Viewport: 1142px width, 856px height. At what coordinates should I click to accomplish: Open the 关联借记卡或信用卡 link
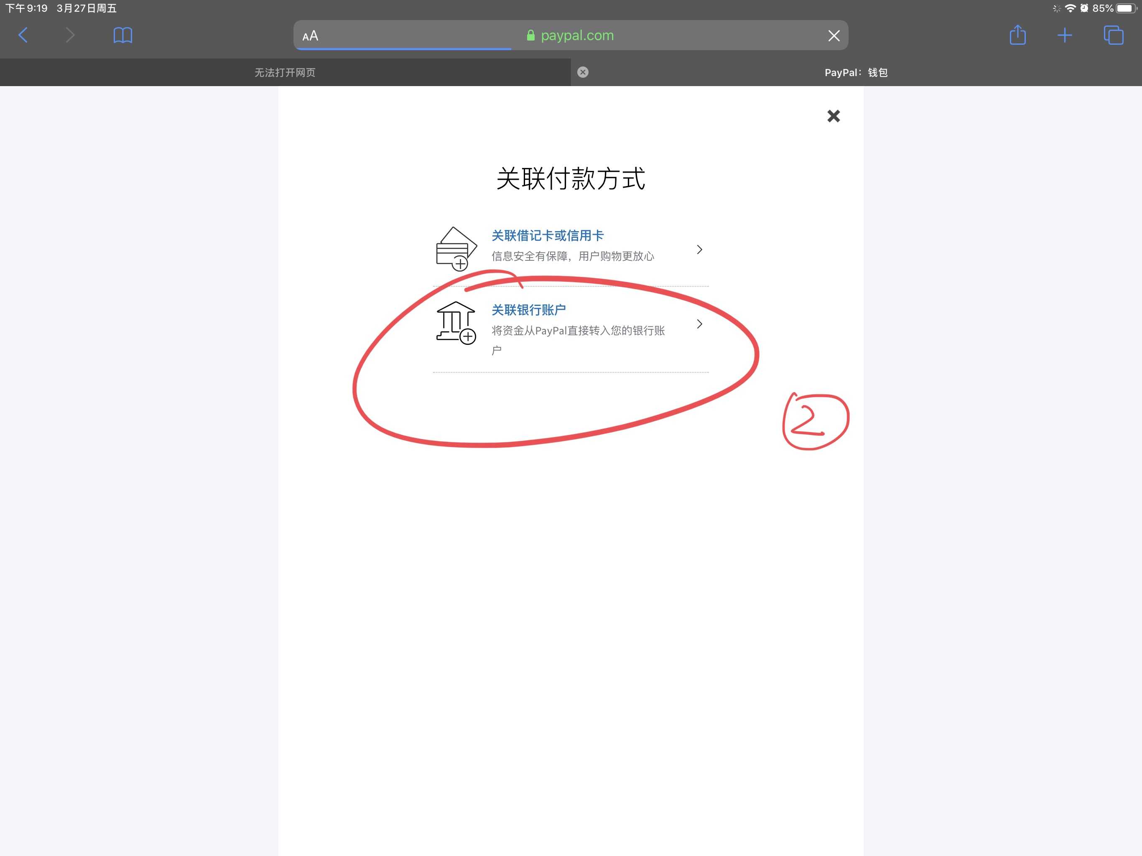tap(547, 235)
